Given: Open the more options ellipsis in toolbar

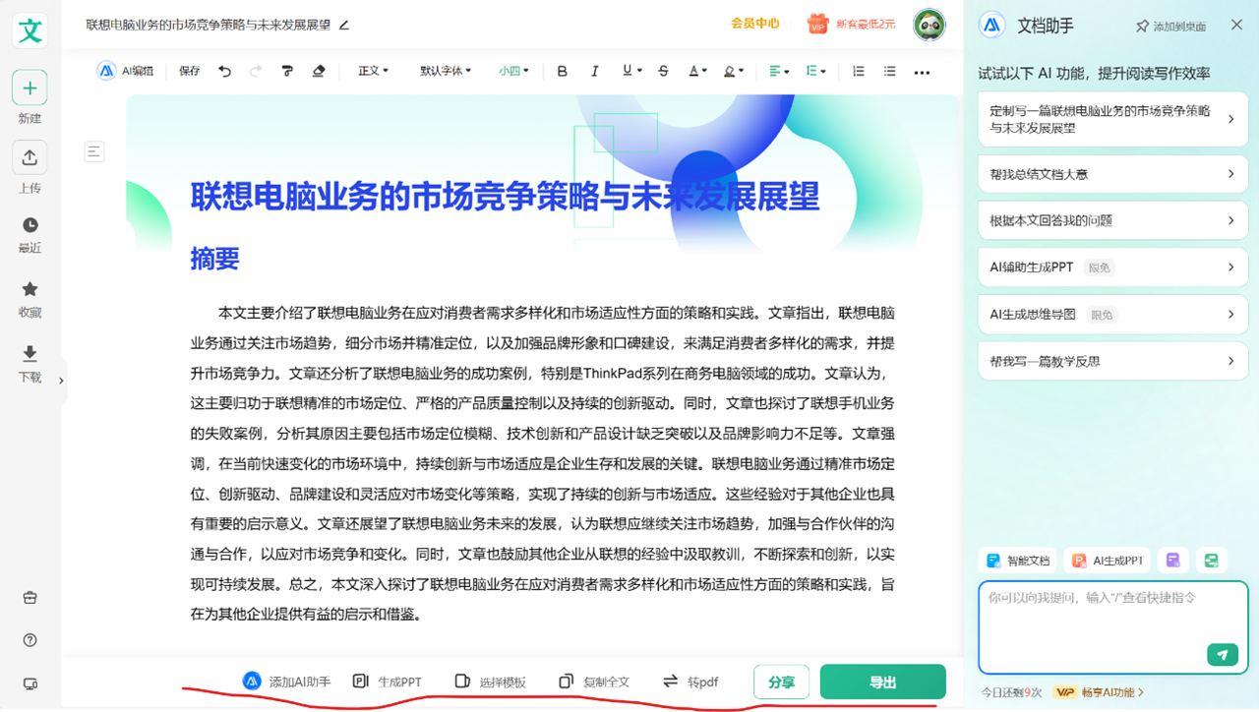Looking at the screenshot, I should [x=922, y=72].
